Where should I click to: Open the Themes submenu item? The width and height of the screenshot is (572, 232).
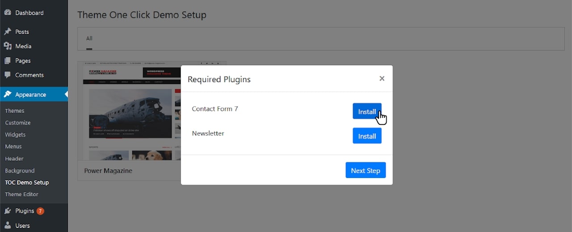(x=15, y=111)
